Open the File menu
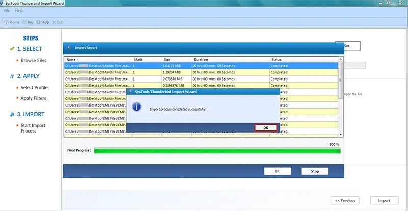This screenshot has width=408, height=211. coord(7,11)
